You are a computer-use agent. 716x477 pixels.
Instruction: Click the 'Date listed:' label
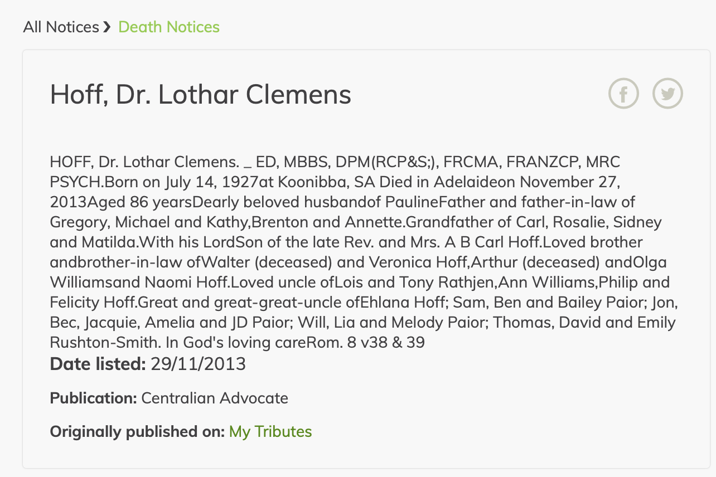tap(98, 364)
